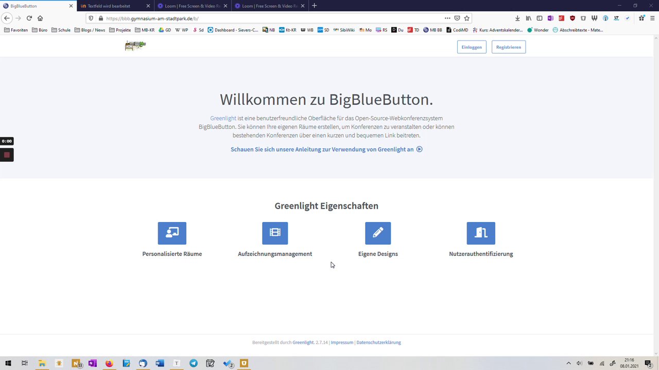Close the Textfeld wird bearbeitet tab
The width and height of the screenshot is (659, 370).
pyautogui.click(x=148, y=6)
